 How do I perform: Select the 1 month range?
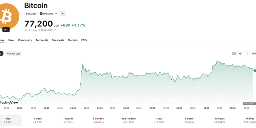pos(68,120)
